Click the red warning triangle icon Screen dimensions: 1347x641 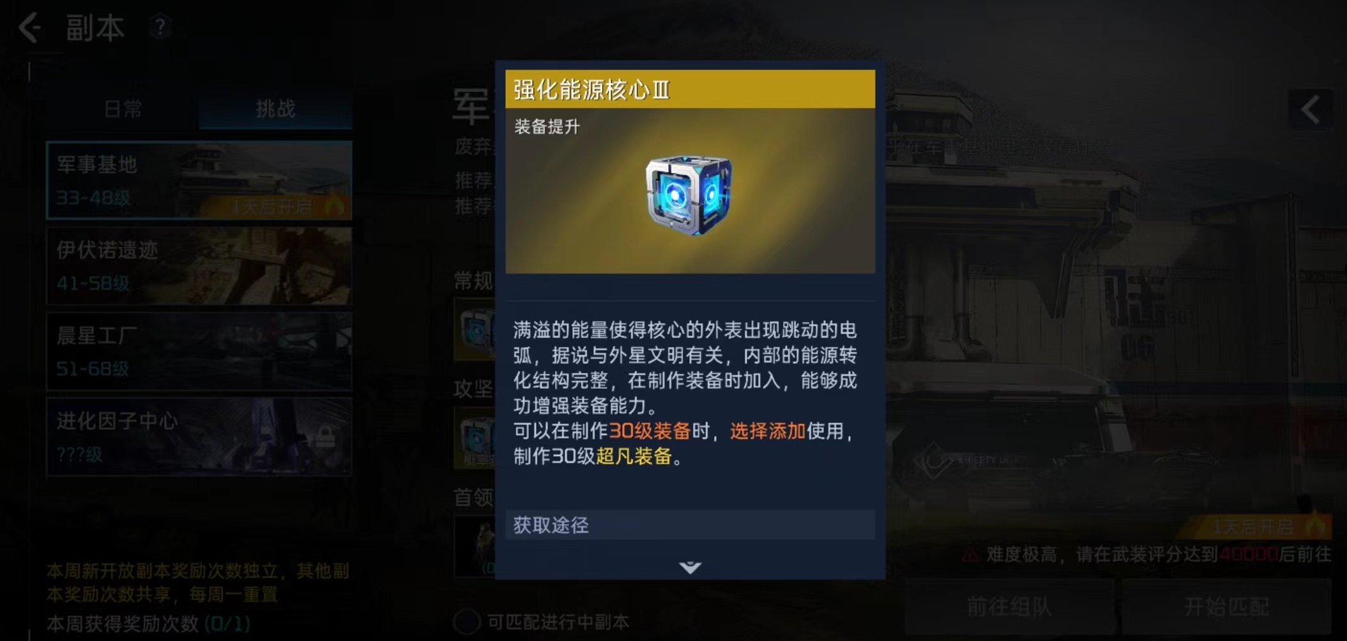coord(970,555)
